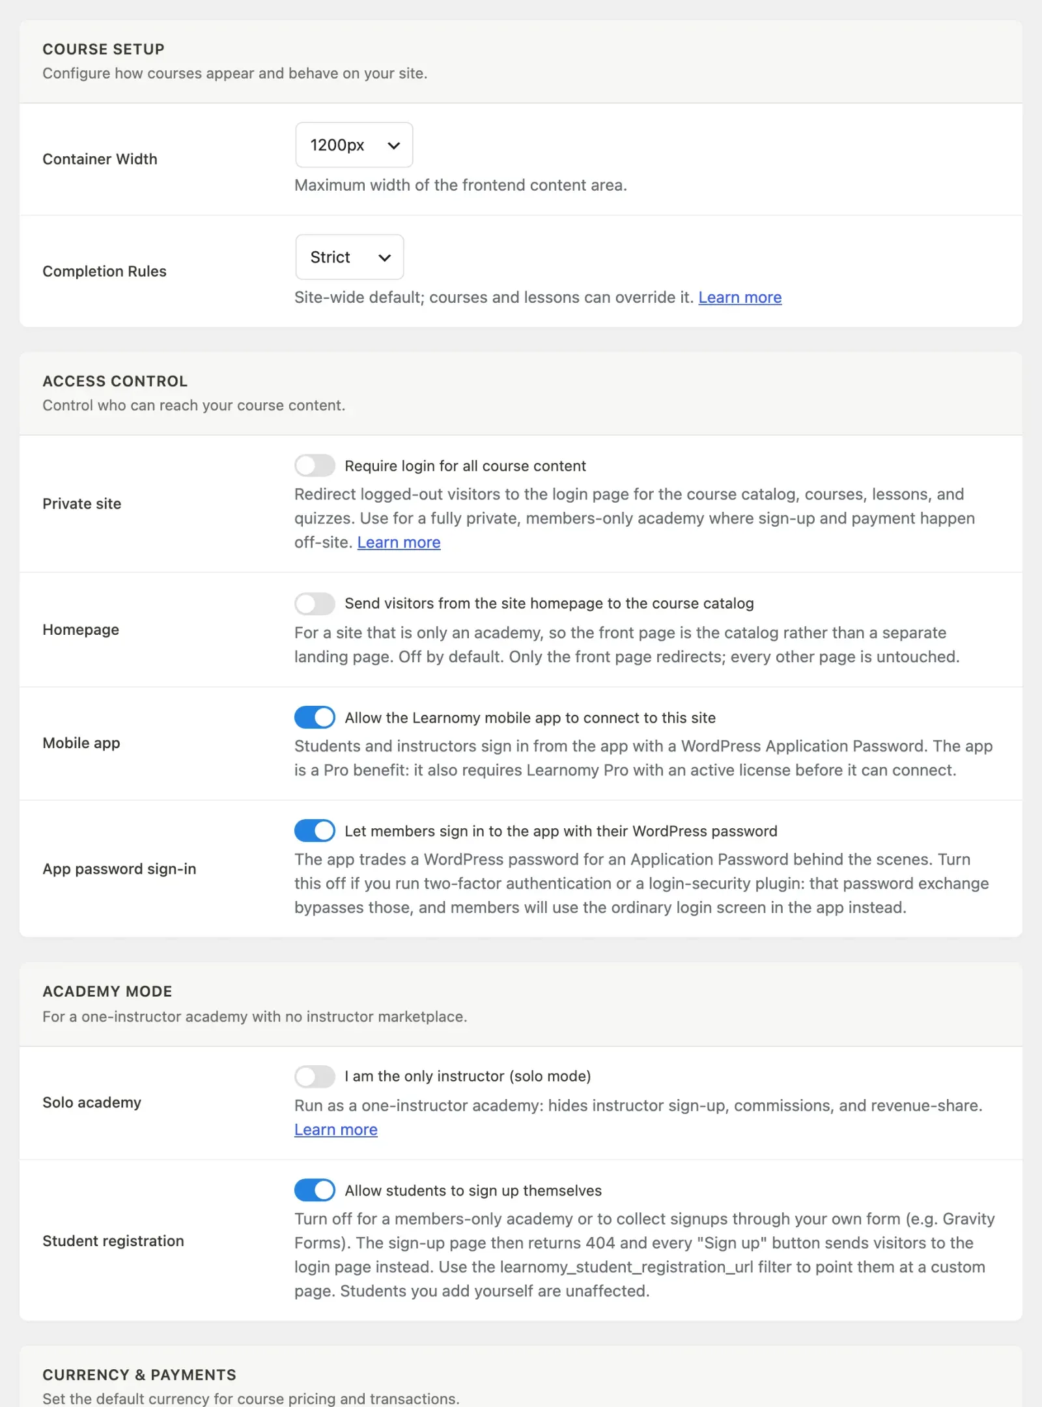Turn off WordPress password app sign-in toggle
This screenshot has height=1407, width=1042.
pyautogui.click(x=315, y=831)
